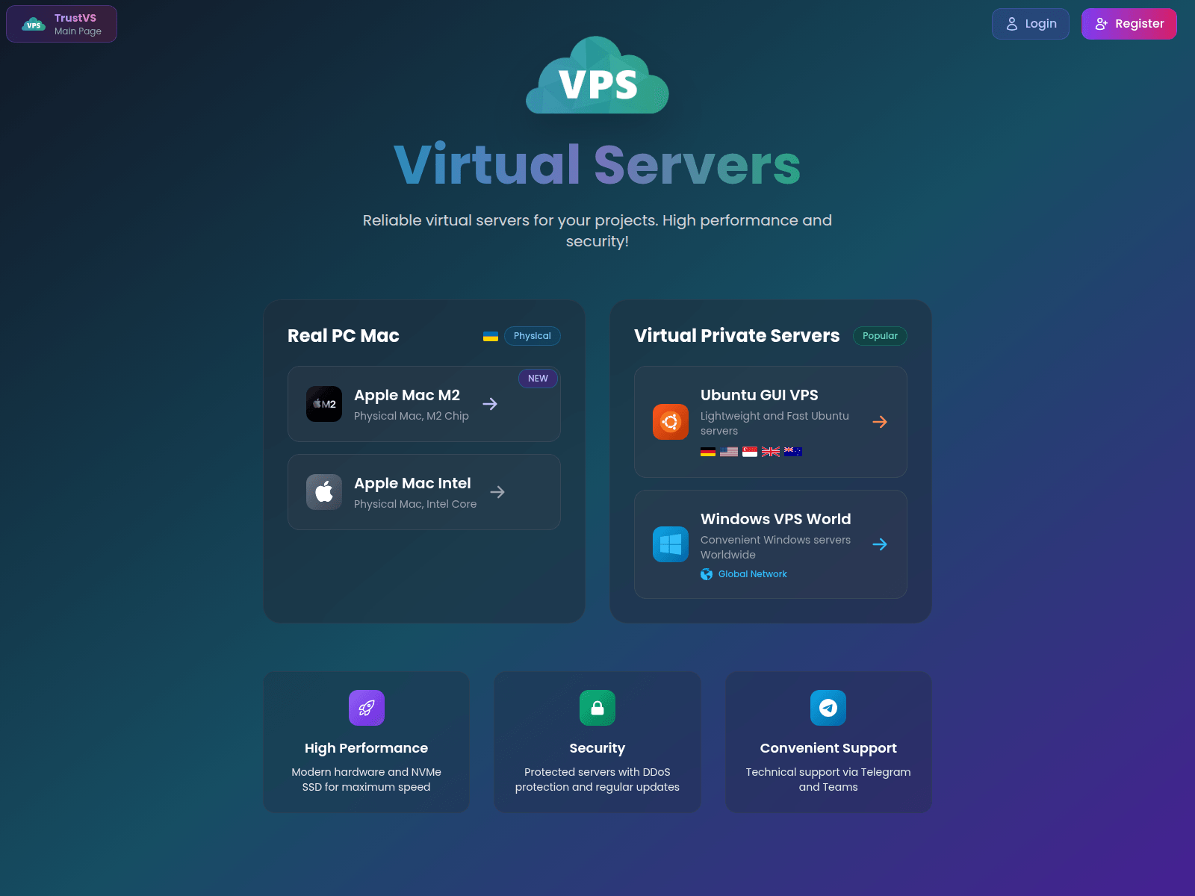Open the Windows VPS World title
The image size is (1195, 896).
(776, 520)
